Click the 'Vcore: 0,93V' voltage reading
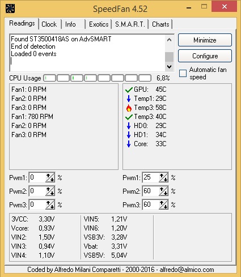This screenshot has width=241, height=277. [33, 228]
